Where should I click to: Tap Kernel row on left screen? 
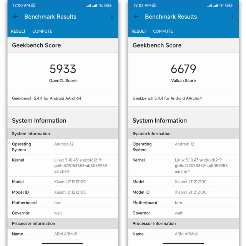click(x=63, y=166)
